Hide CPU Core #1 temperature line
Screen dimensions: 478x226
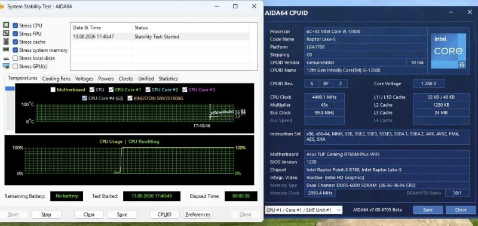coord(111,89)
